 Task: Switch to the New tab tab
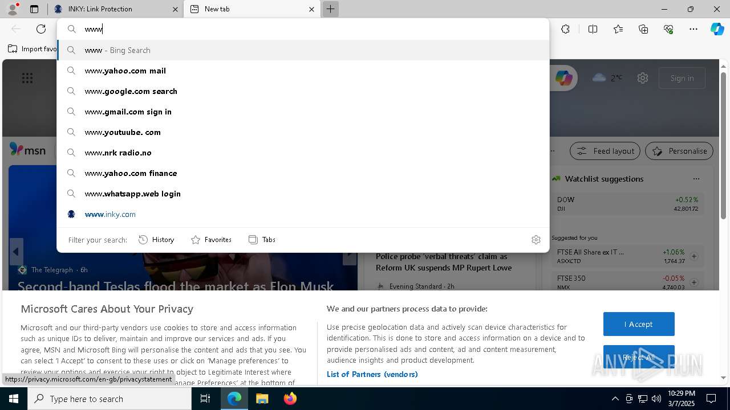coord(252,9)
